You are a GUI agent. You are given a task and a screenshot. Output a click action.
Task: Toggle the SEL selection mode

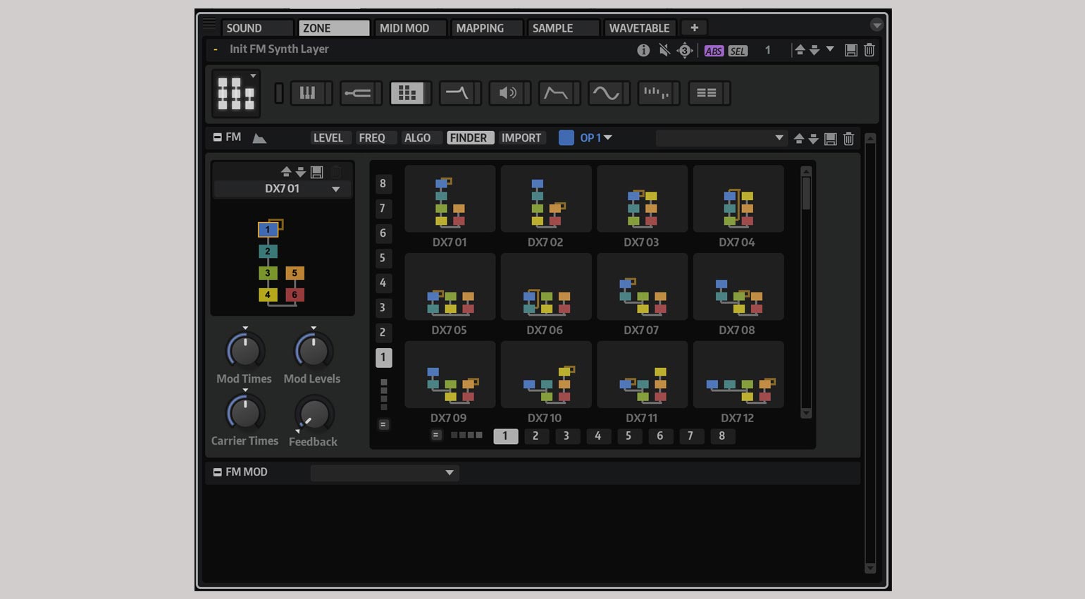pyautogui.click(x=737, y=51)
